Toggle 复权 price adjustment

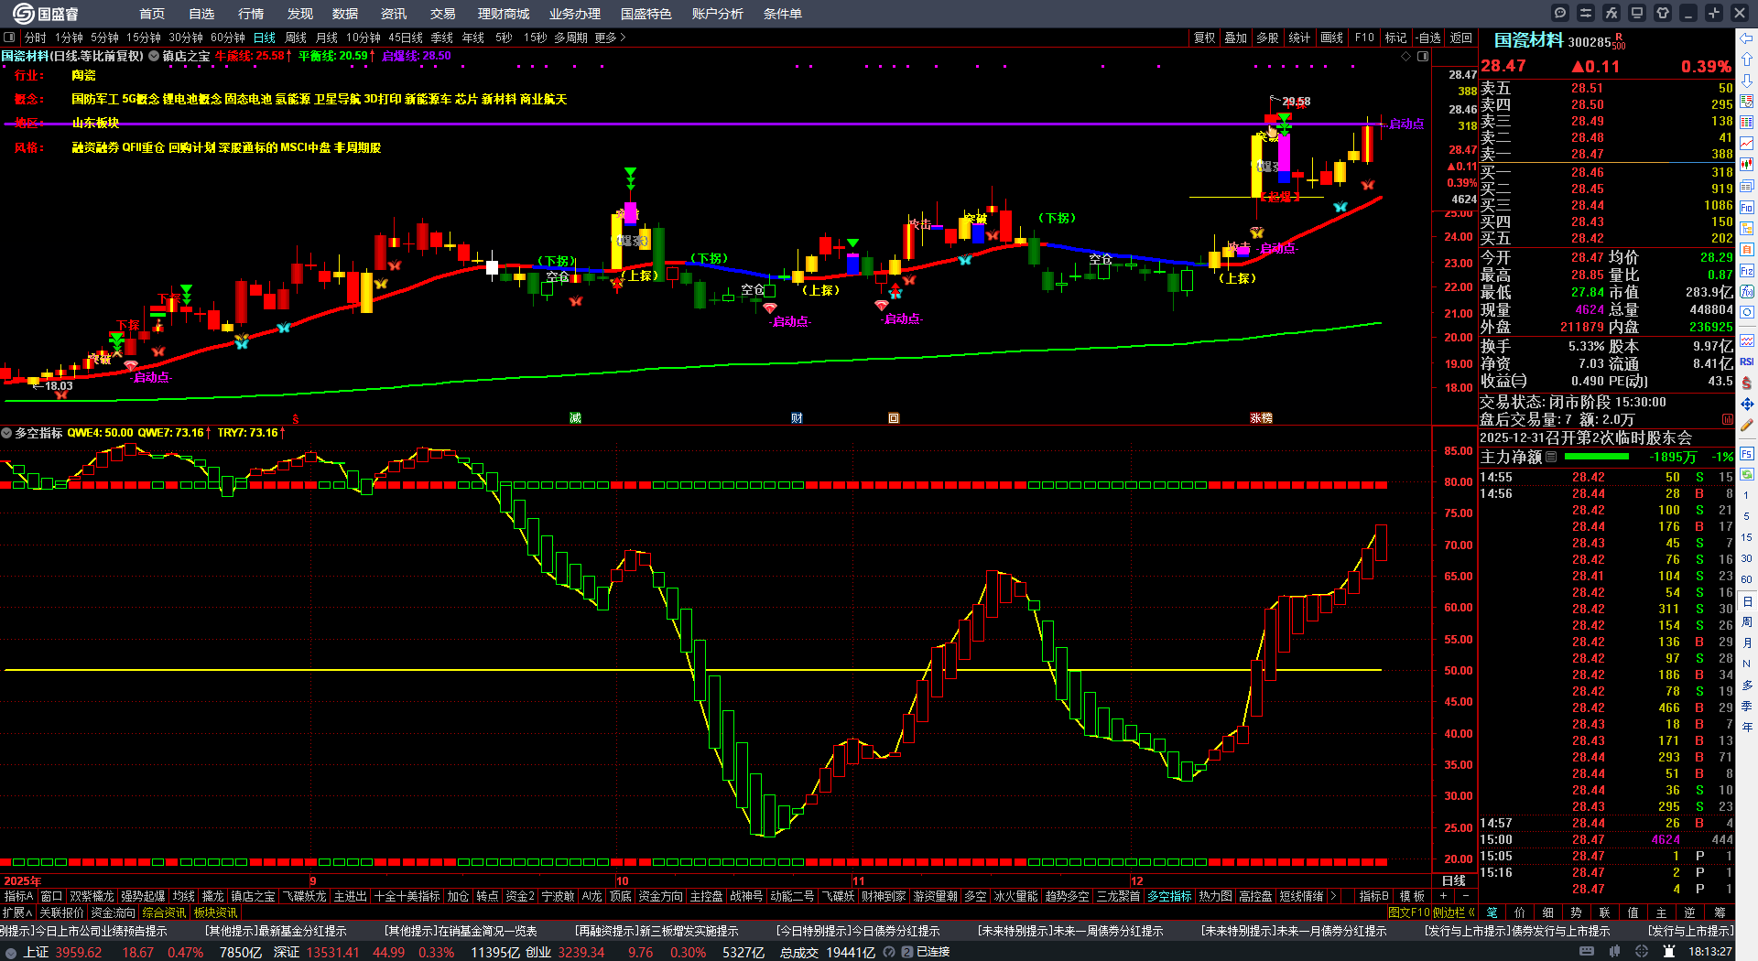tap(1204, 38)
